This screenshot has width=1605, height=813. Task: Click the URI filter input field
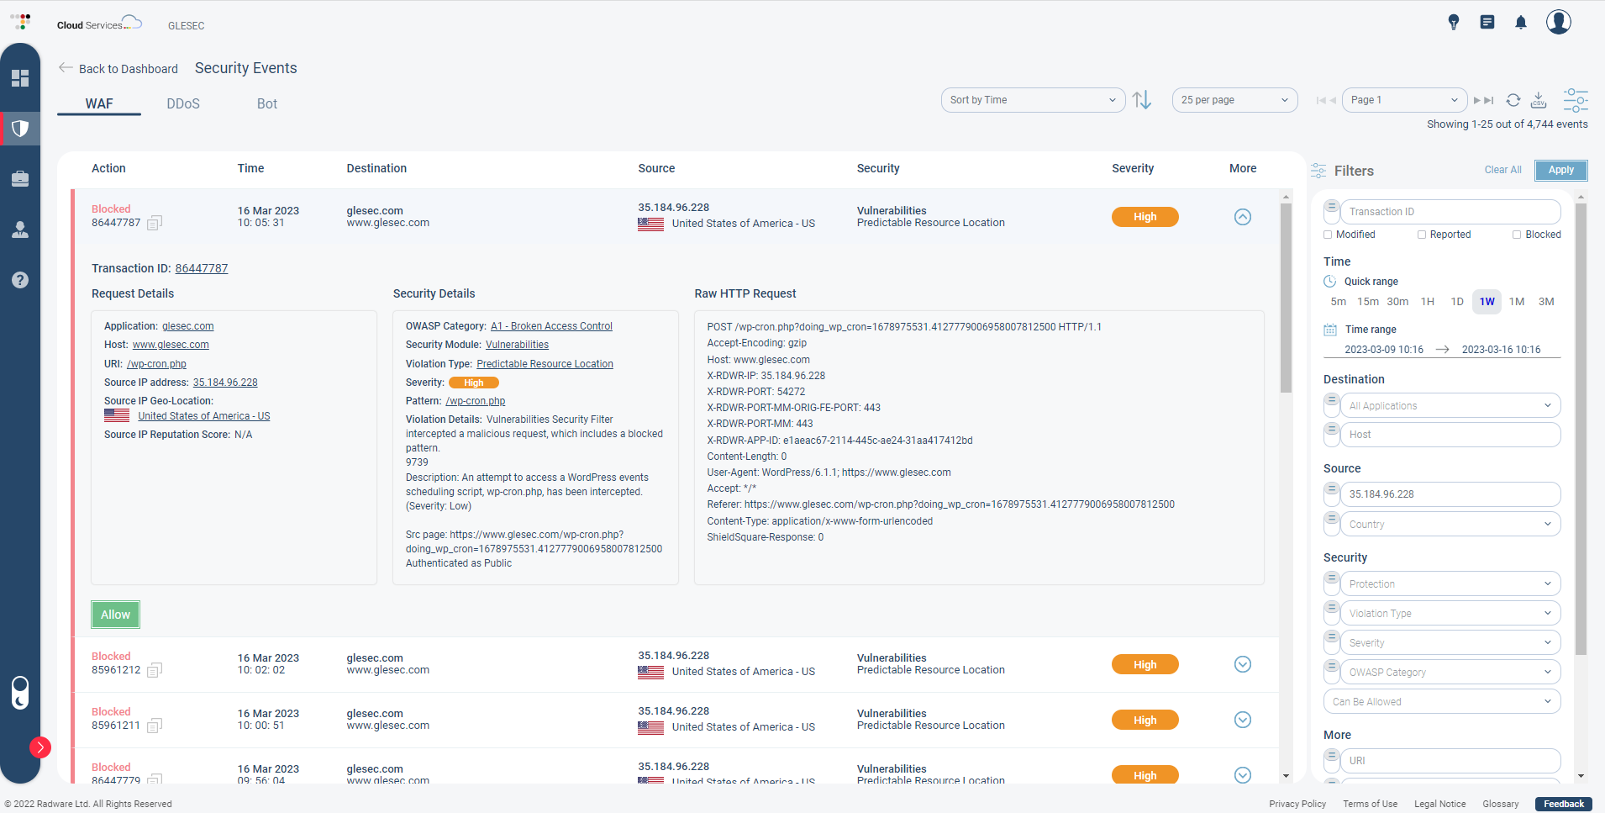1450,761
